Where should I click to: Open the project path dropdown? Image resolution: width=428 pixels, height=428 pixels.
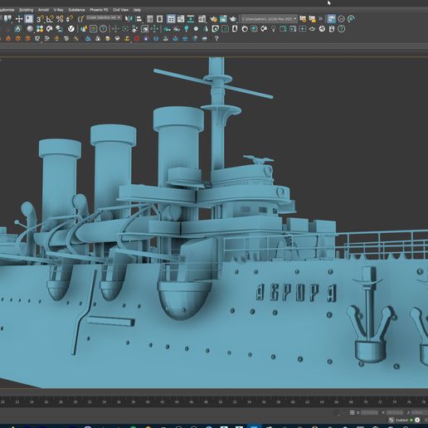(x=269, y=19)
